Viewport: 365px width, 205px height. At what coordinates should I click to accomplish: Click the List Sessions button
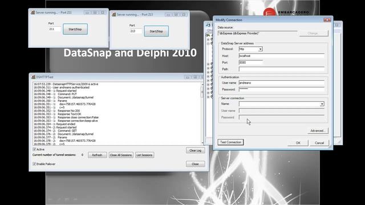(144, 155)
